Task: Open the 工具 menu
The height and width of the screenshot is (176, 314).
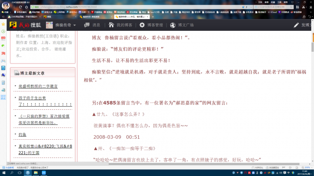Action: [279, 2]
